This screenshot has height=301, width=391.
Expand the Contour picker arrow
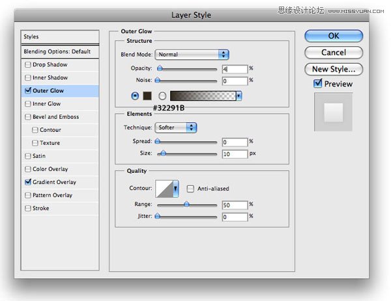(175, 189)
